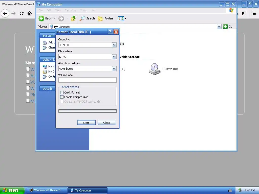259x194 pixels.
Task: Click the network tray icon near the clock
Action: [240, 190]
